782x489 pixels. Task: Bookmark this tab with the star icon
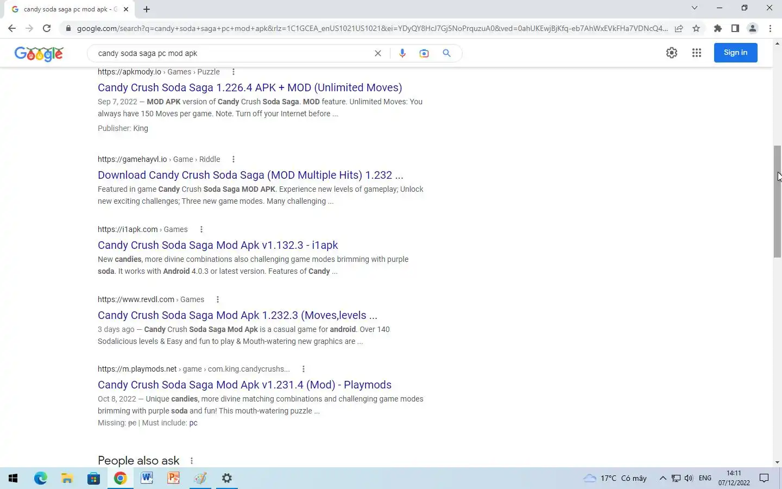pyautogui.click(x=696, y=28)
